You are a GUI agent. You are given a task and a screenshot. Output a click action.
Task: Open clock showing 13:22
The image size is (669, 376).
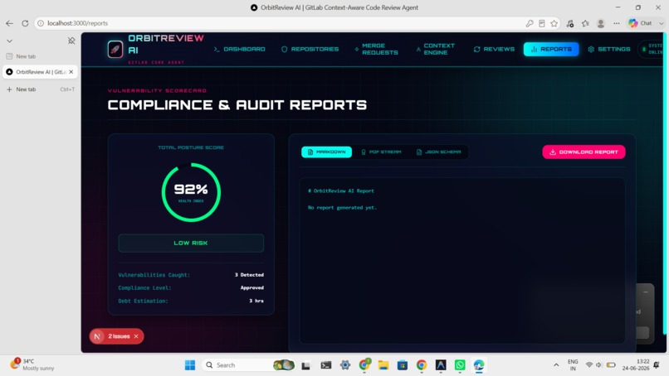tap(636, 365)
